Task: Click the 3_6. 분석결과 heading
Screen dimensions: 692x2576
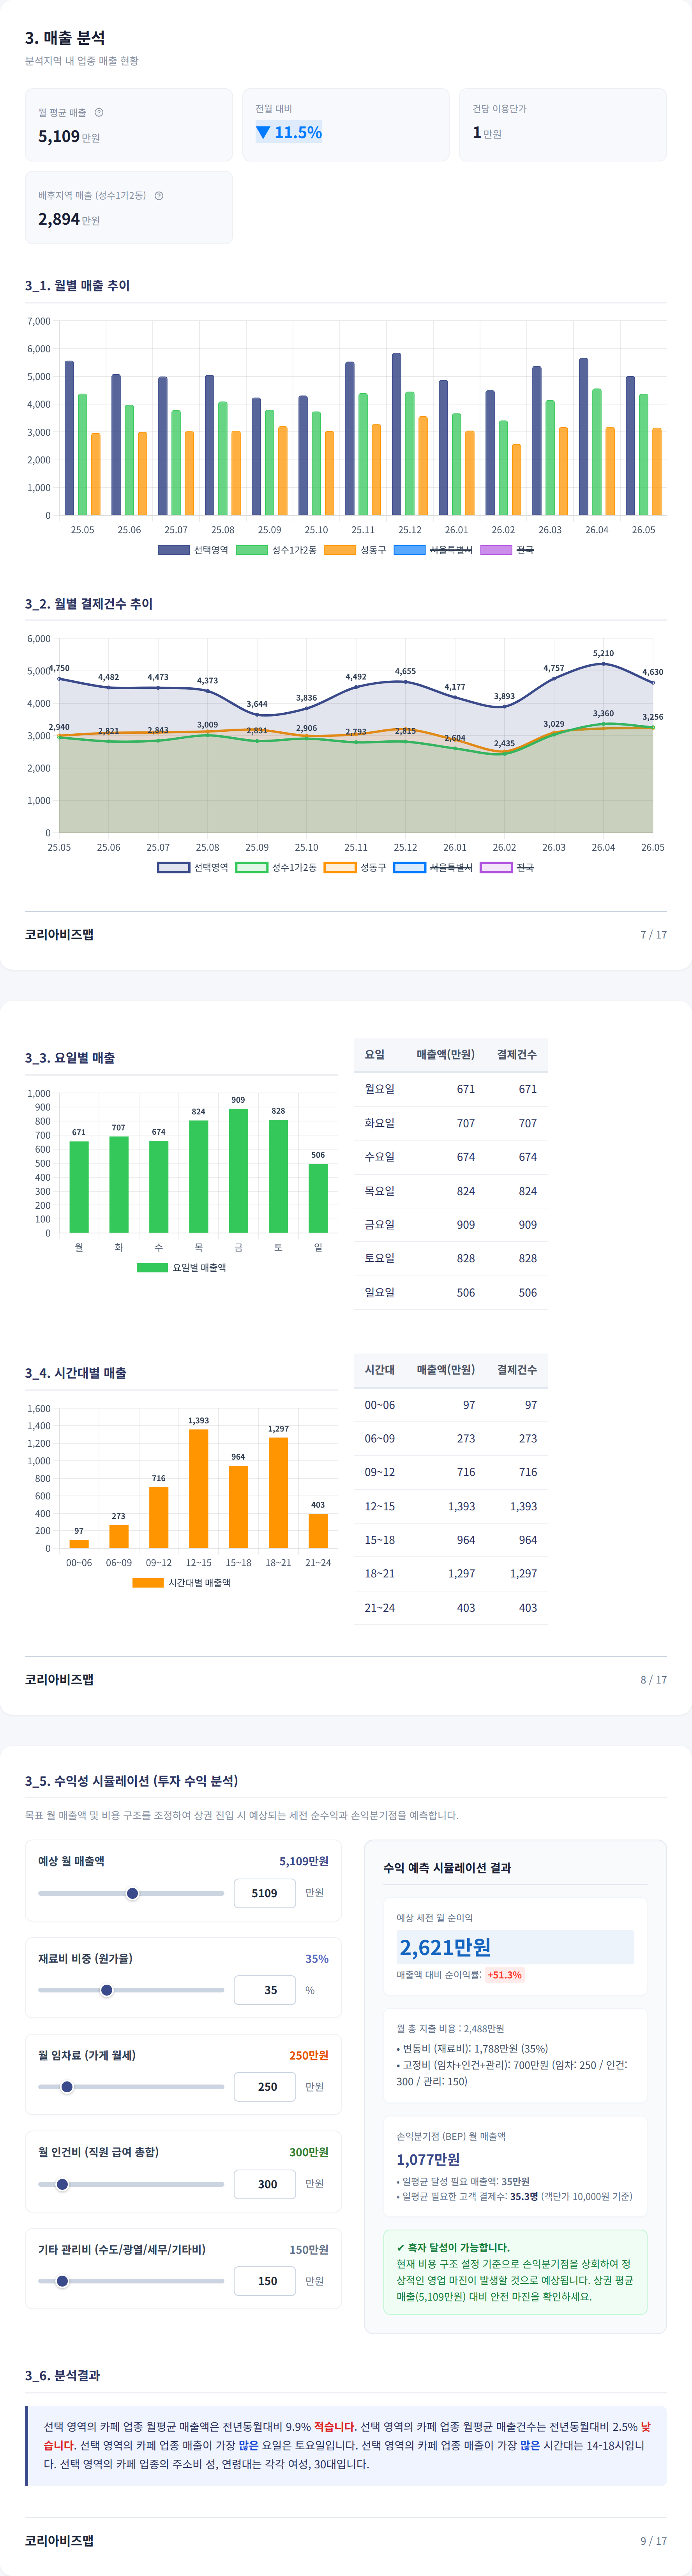Action: click(x=62, y=2375)
